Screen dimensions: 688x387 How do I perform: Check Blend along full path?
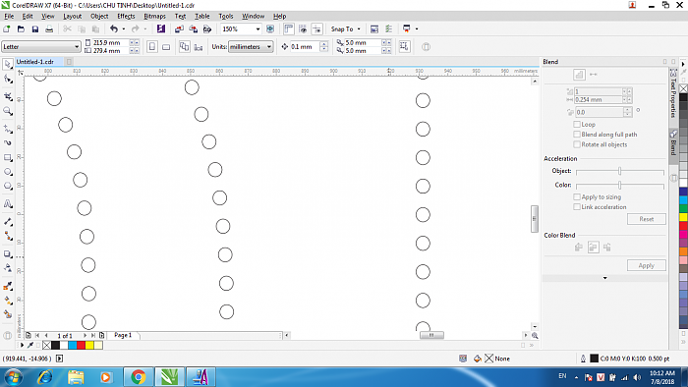577,135
